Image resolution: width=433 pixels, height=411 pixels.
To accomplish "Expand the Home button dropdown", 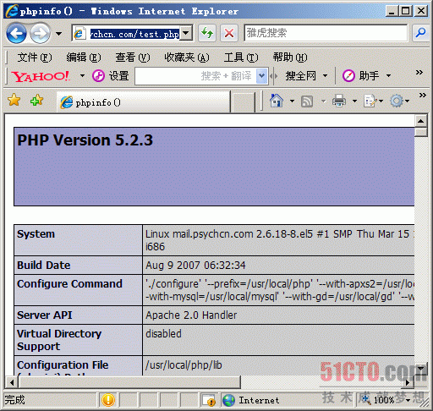I will [x=292, y=101].
